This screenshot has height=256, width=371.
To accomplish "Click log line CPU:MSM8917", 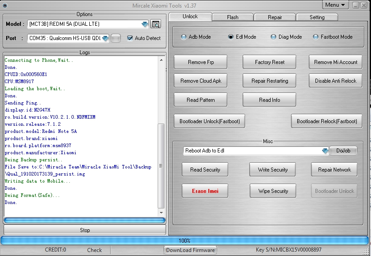I will click(19, 81).
